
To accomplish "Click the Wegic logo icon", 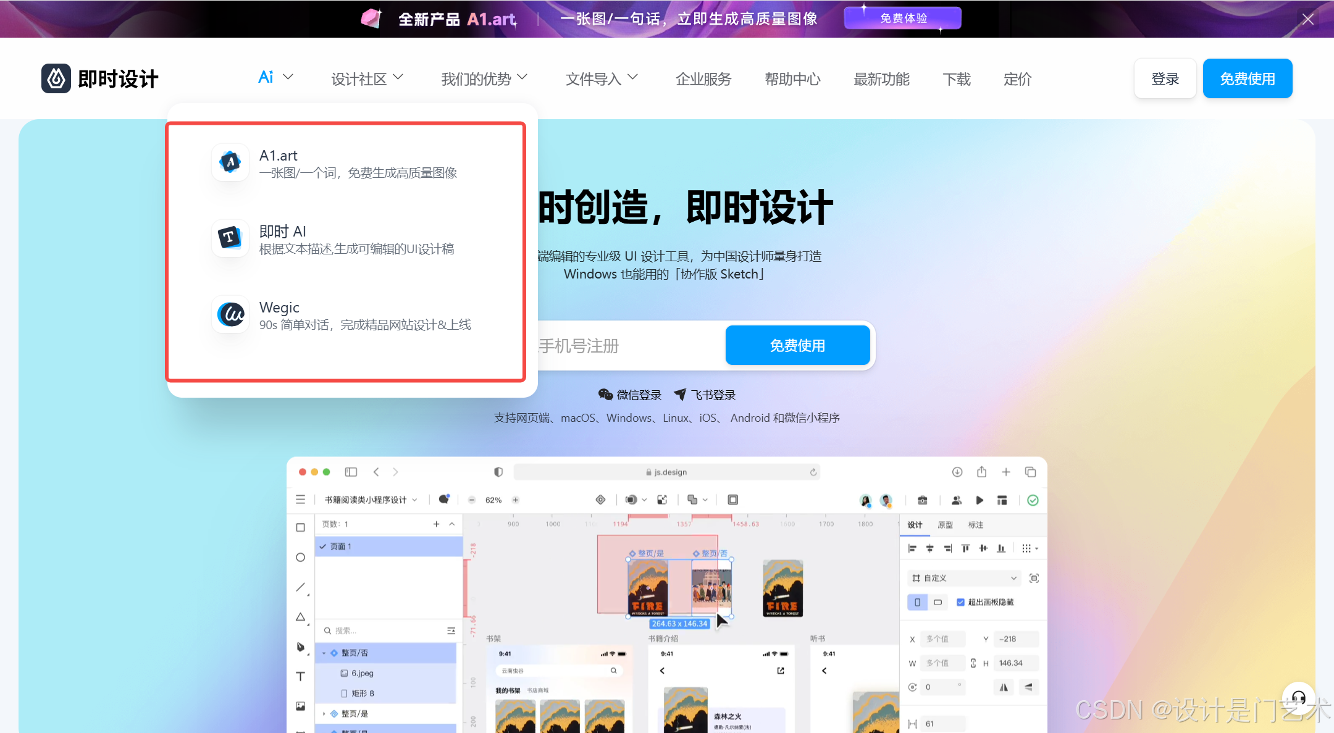I will pyautogui.click(x=230, y=314).
